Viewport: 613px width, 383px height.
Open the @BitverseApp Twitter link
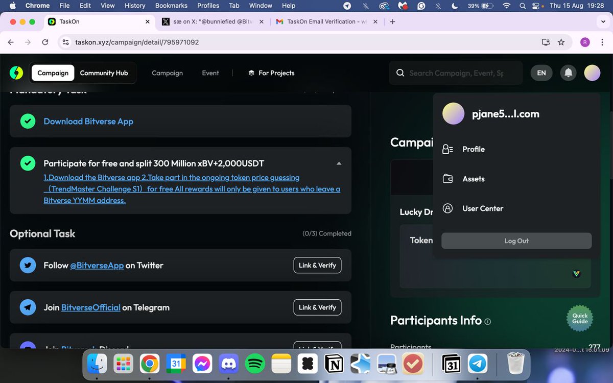pyautogui.click(x=97, y=266)
